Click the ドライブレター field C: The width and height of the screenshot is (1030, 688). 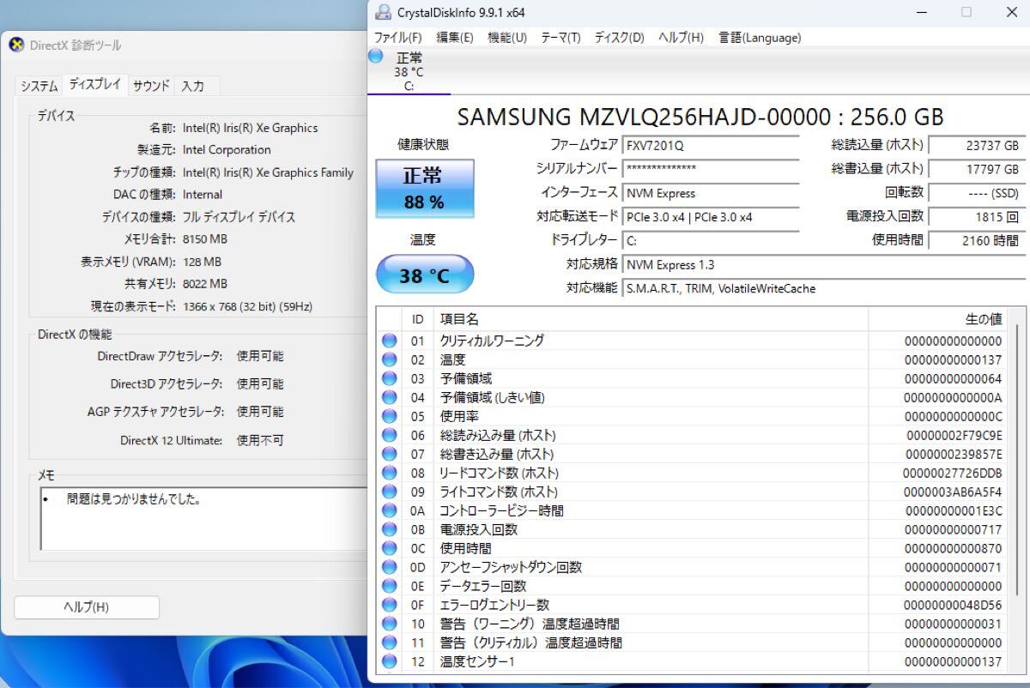click(x=711, y=241)
